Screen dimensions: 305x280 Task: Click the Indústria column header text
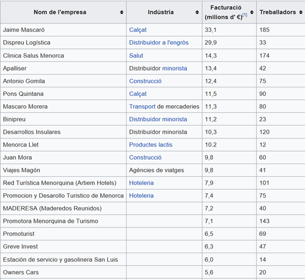tap(161, 12)
